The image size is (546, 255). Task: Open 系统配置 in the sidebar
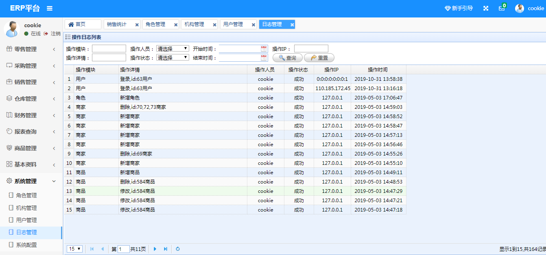tap(26, 245)
